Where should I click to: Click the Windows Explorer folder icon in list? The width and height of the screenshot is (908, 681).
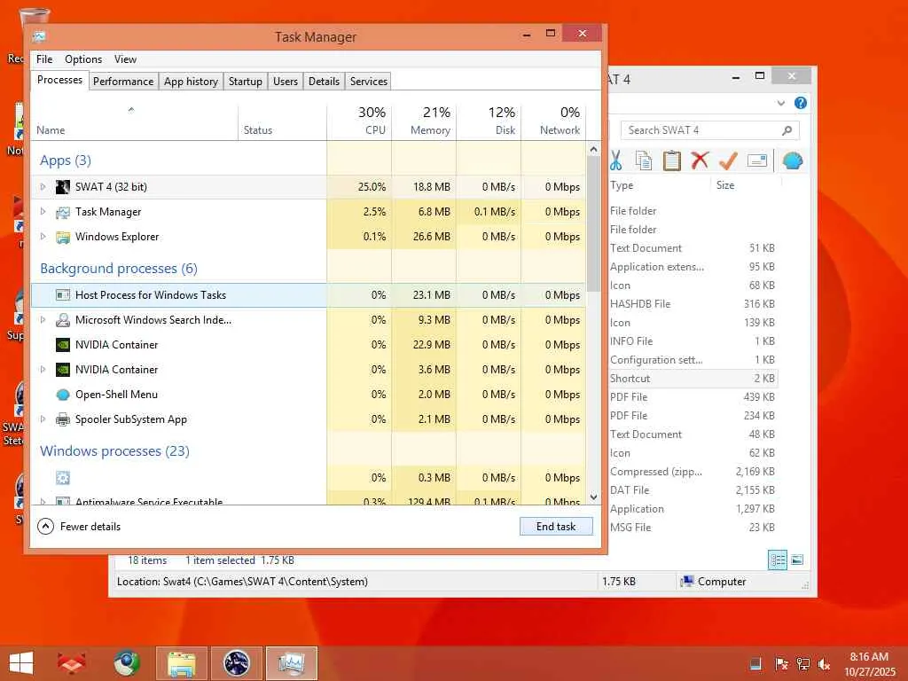(63, 237)
